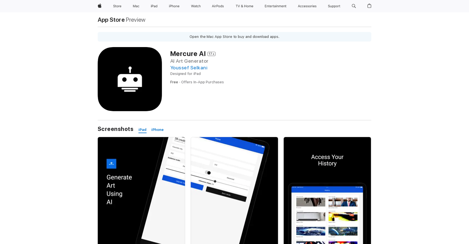469x244 pixels.
Task: Click the 'Open the Mac App Store' banner
Action: click(235, 37)
